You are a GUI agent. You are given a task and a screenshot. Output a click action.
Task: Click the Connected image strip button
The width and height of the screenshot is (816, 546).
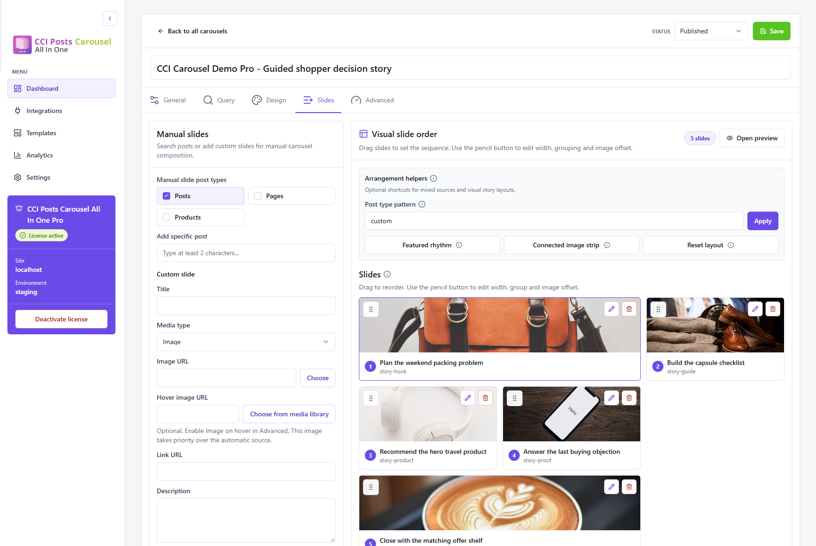coord(571,245)
